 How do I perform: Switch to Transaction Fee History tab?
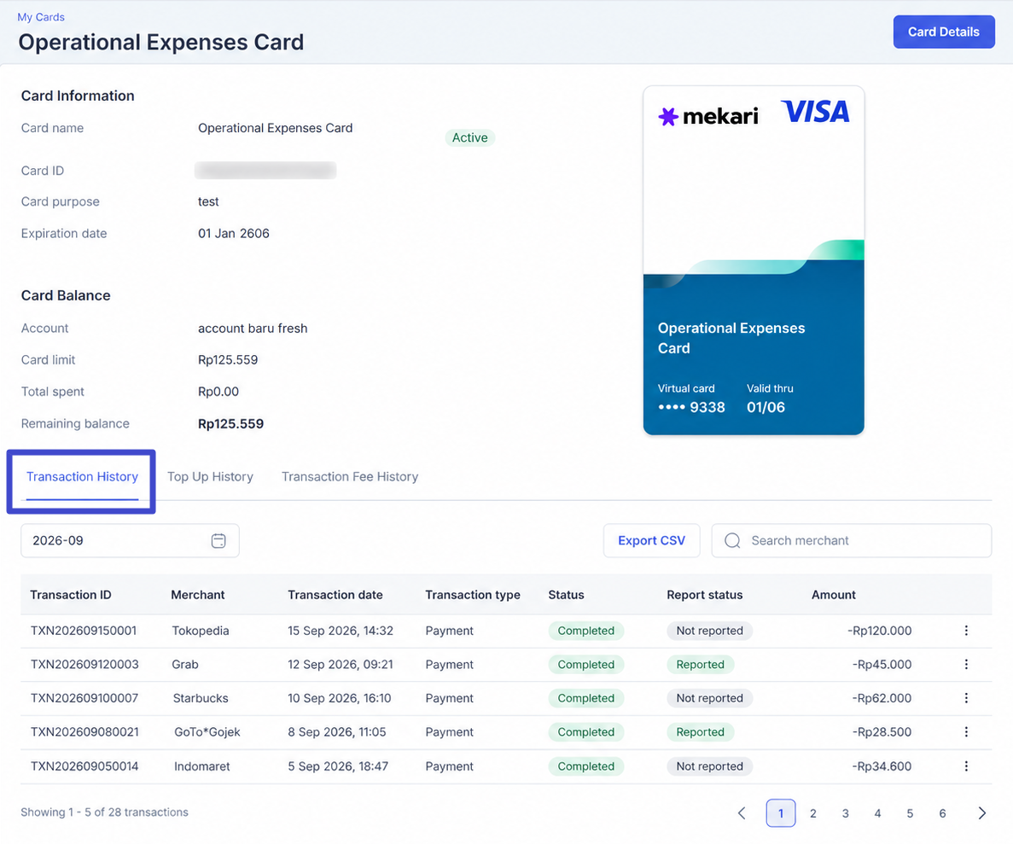coord(350,477)
